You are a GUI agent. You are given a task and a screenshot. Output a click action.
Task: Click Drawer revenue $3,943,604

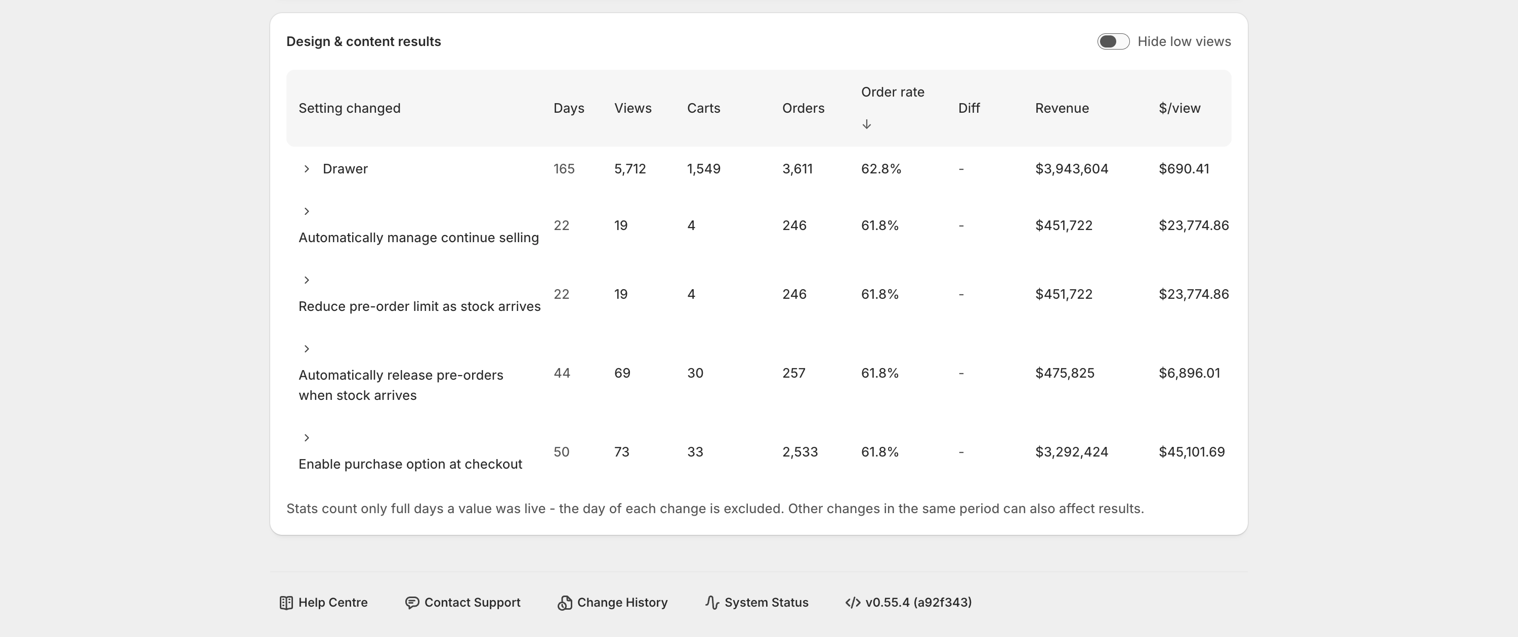point(1071,169)
